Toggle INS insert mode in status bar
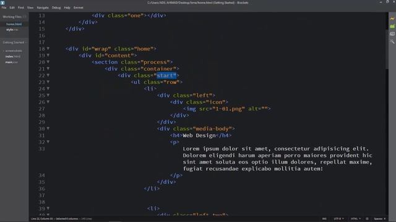The image size is (396, 222). (324, 219)
